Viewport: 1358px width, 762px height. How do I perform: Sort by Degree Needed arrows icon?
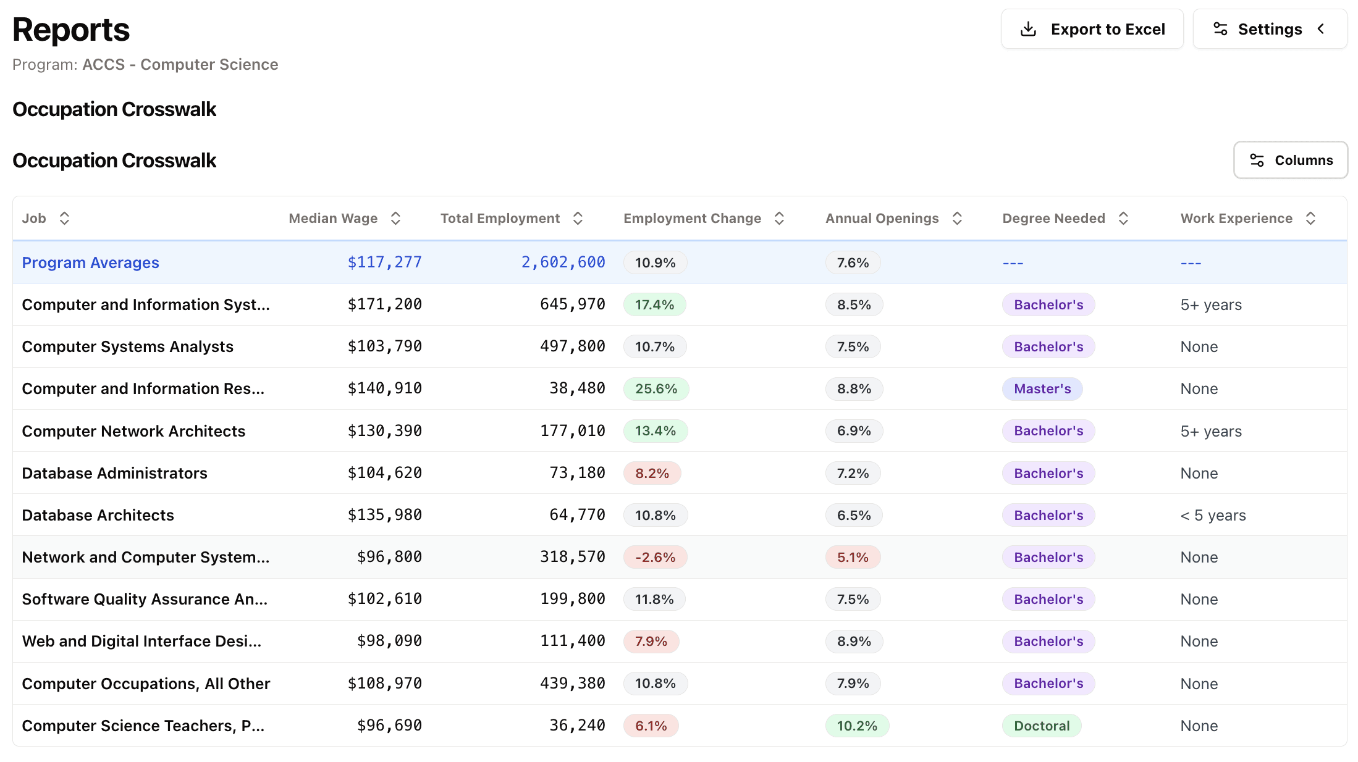pyautogui.click(x=1123, y=219)
